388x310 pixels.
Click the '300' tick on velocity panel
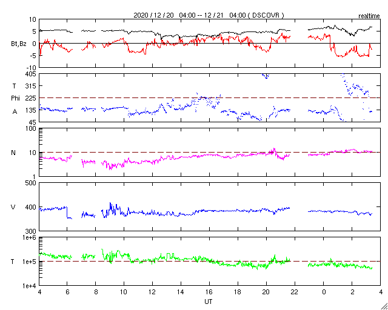pyautogui.click(x=31, y=231)
